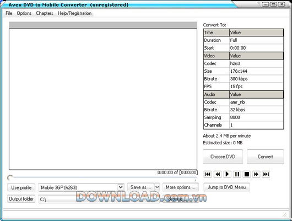The image size is (292, 221).
Task: Open the Chapters menu
Action: coord(45,13)
